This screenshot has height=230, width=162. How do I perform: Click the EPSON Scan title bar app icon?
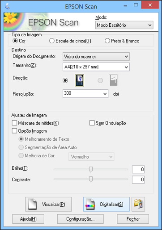point(8,6)
